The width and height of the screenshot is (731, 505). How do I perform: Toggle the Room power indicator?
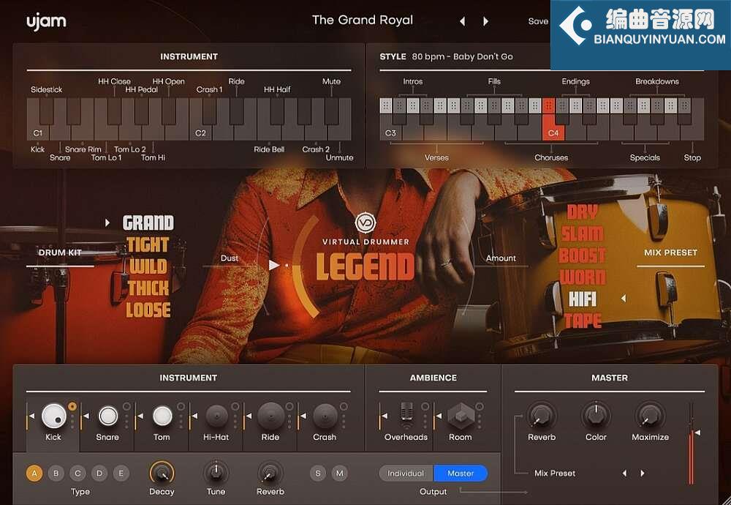(480, 406)
